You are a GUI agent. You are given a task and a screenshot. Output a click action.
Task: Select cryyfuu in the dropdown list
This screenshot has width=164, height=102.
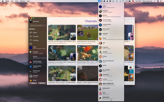[x=111, y=80]
